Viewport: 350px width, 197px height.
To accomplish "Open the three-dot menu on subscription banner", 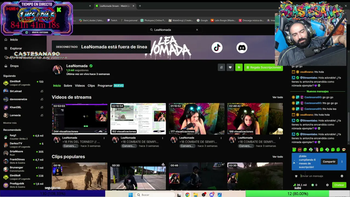I will click(342, 162).
